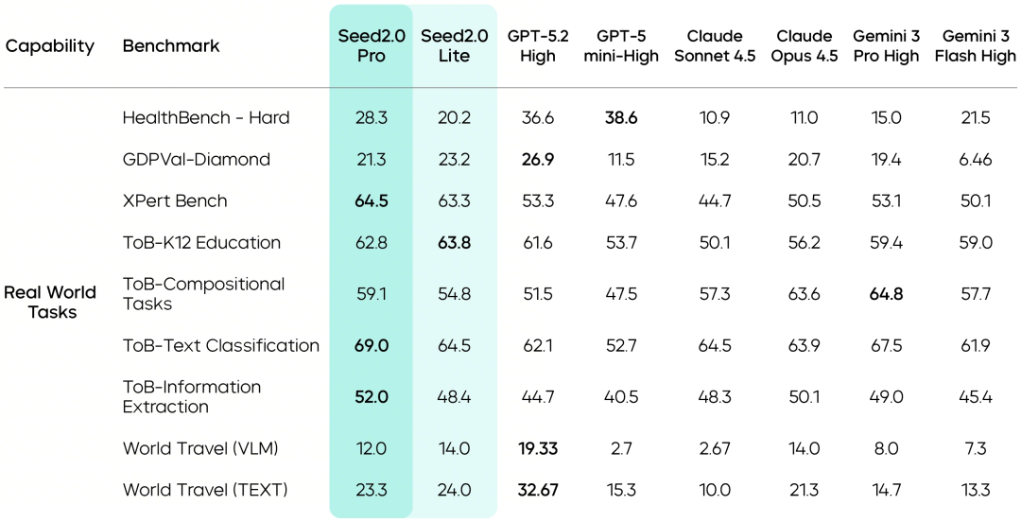This screenshot has width=1021, height=522.
Task: Click the Capability column header
Action: point(50,46)
